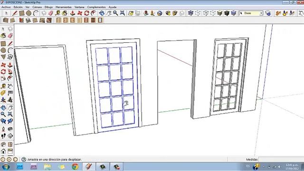Open the Edición menu
The width and height of the screenshot is (304, 171).
point(18,7)
